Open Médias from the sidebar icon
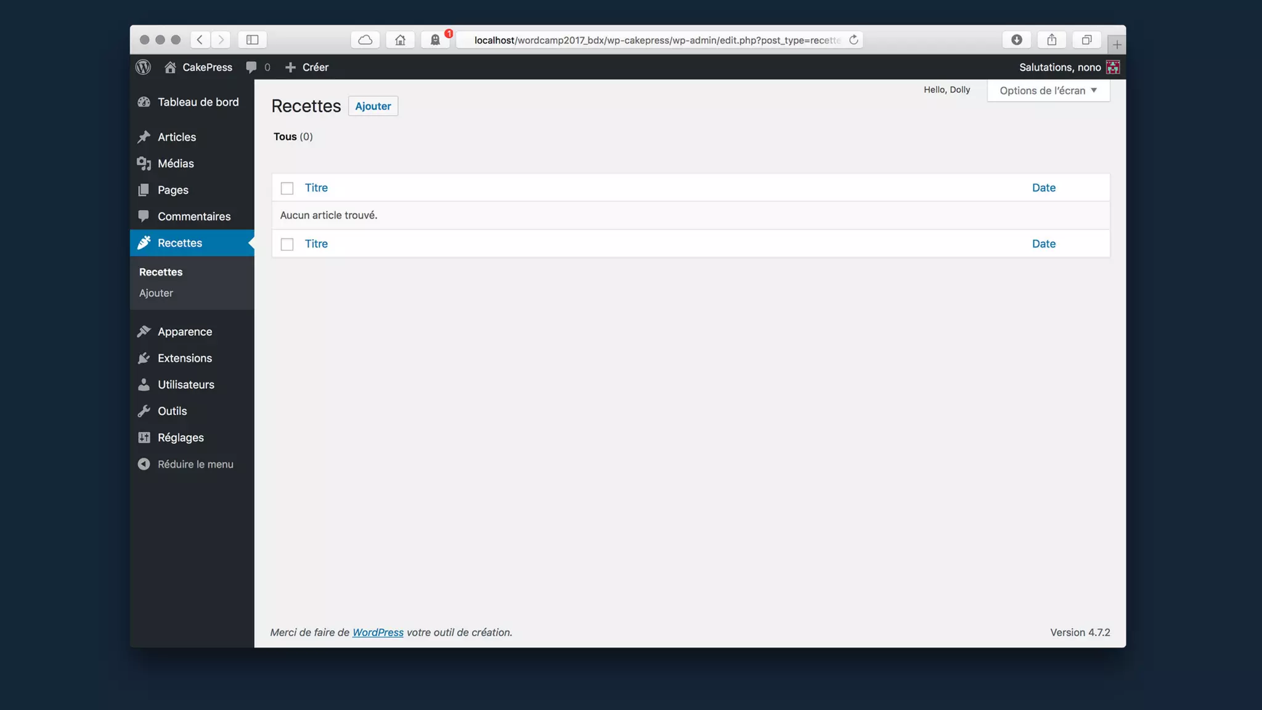1262x710 pixels. pyautogui.click(x=144, y=163)
